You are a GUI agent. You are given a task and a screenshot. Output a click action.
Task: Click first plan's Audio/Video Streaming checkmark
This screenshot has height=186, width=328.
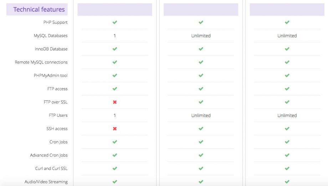coord(115,182)
